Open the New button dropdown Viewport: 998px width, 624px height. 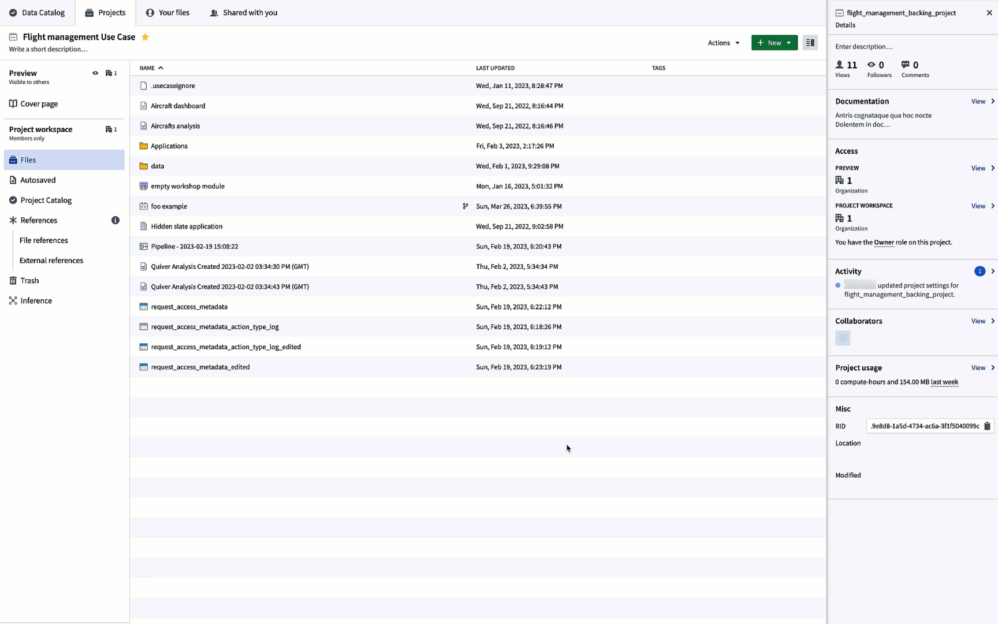point(774,43)
